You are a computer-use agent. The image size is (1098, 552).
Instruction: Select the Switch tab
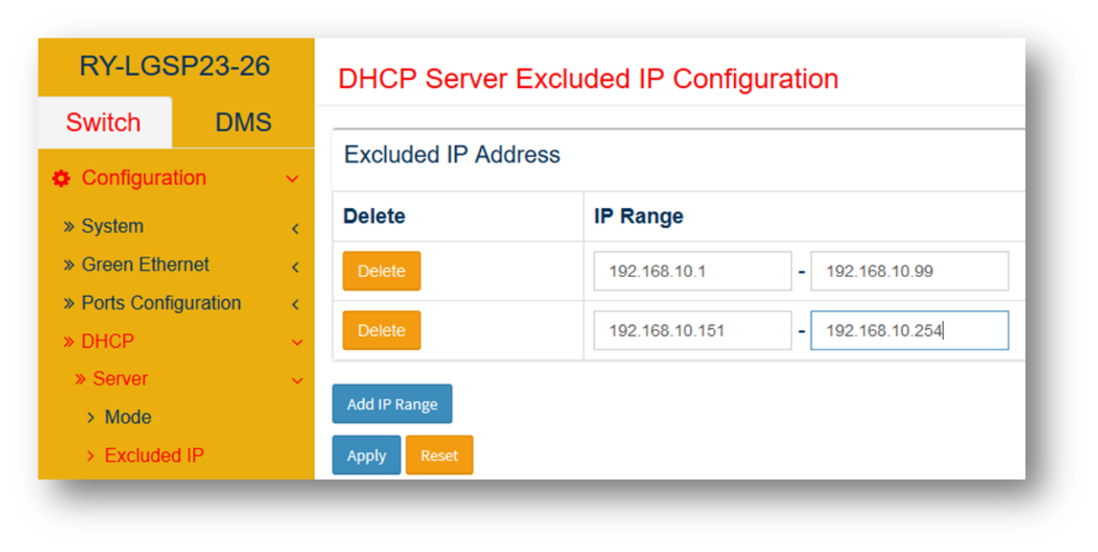104,122
